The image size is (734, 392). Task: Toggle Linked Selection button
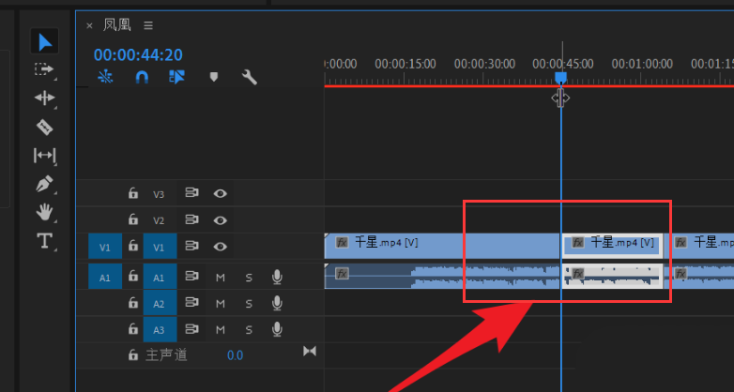click(176, 77)
